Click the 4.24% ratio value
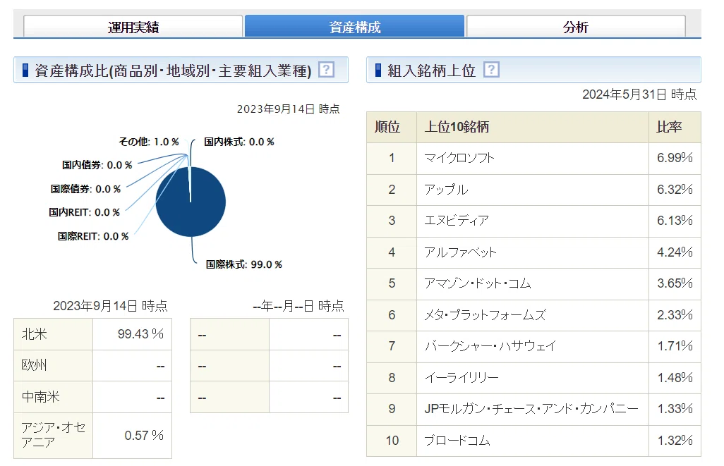 675,252
